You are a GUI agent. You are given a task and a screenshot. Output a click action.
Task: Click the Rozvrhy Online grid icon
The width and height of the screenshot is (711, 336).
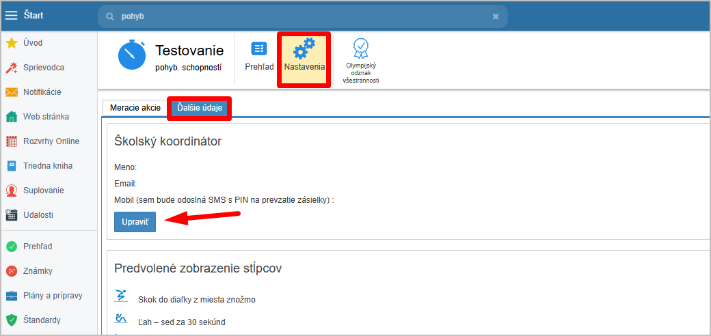click(x=12, y=141)
